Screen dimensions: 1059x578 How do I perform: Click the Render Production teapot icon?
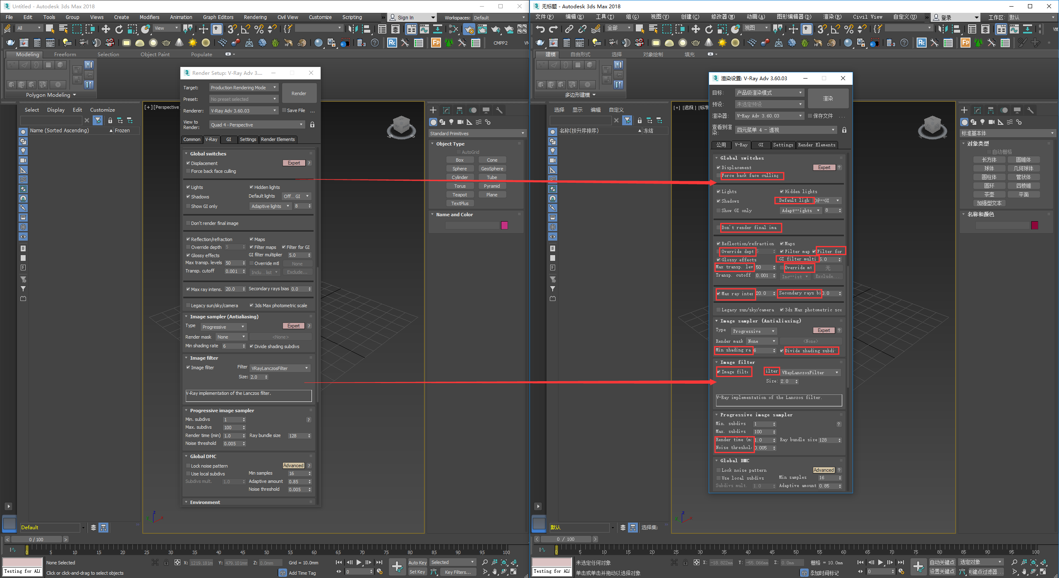(496, 29)
